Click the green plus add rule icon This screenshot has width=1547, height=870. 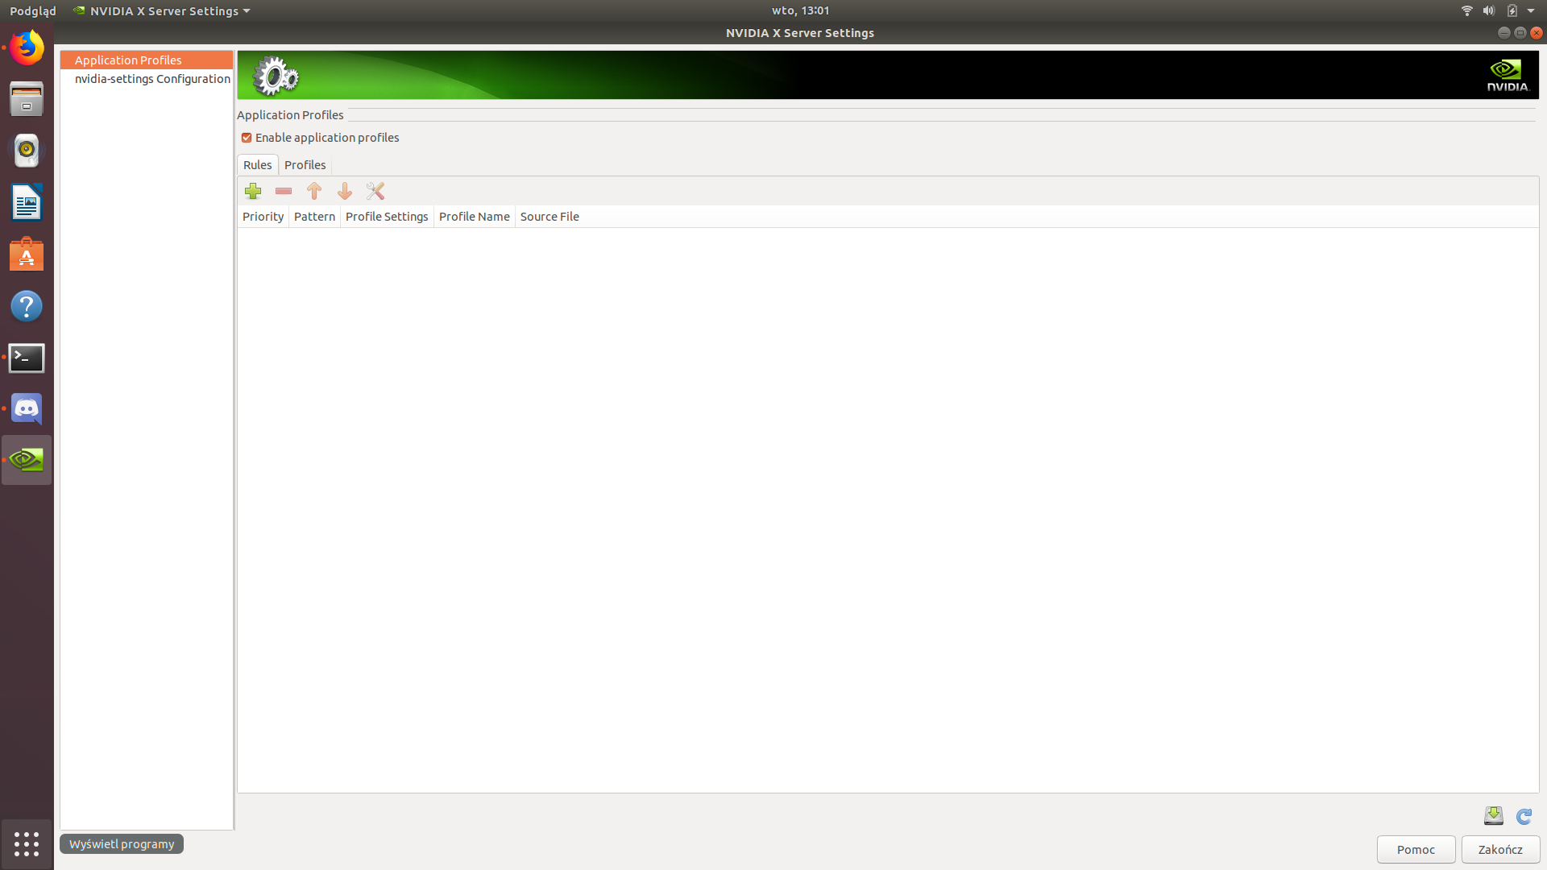(x=253, y=191)
